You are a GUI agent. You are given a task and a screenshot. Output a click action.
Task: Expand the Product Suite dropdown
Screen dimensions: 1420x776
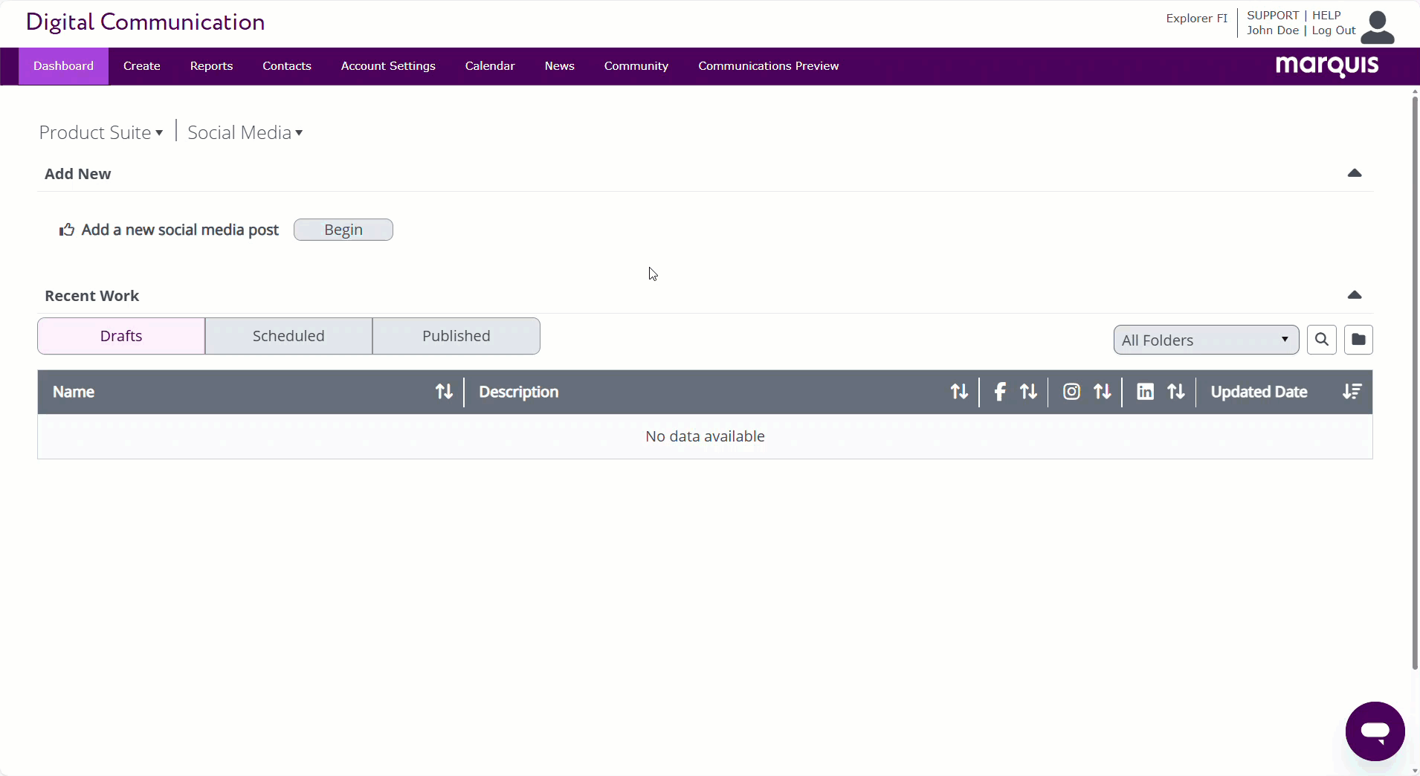point(101,132)
